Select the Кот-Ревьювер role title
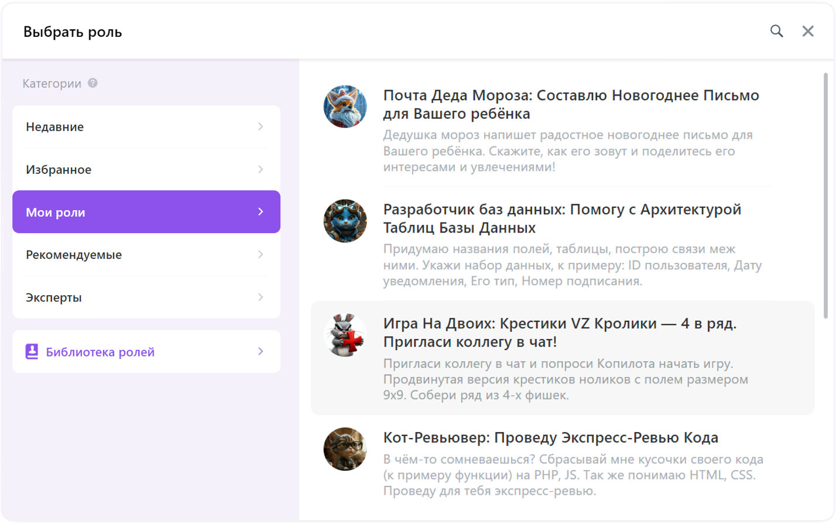This screenshot has width=836, height=524. click(x=550, y=437)
